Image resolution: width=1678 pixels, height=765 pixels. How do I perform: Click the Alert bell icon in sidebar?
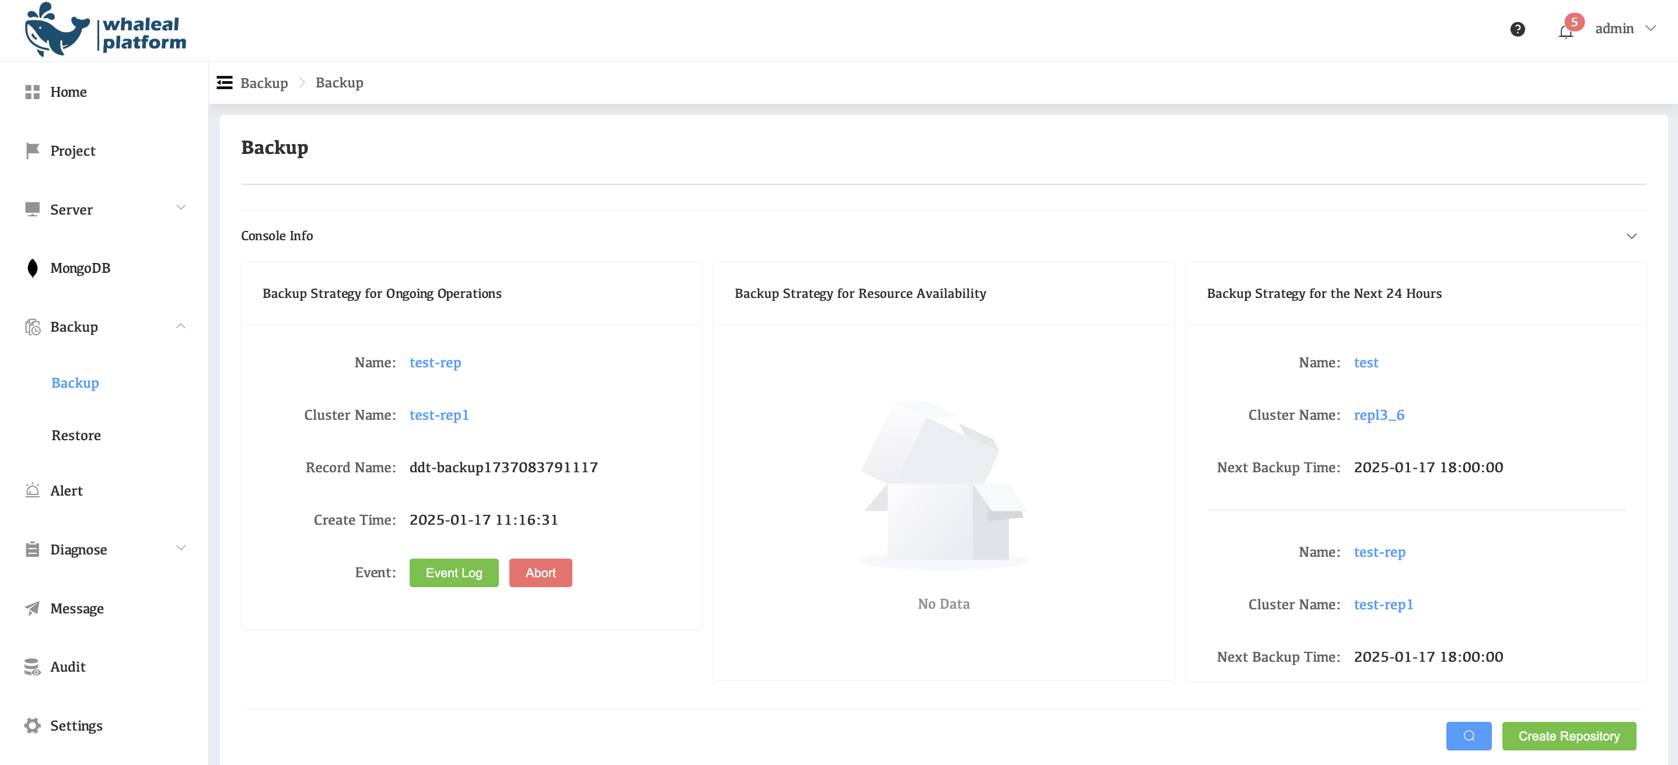33,490
